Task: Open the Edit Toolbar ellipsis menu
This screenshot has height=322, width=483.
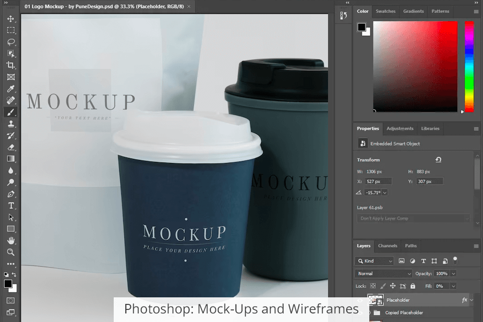Action: point(11,264)
